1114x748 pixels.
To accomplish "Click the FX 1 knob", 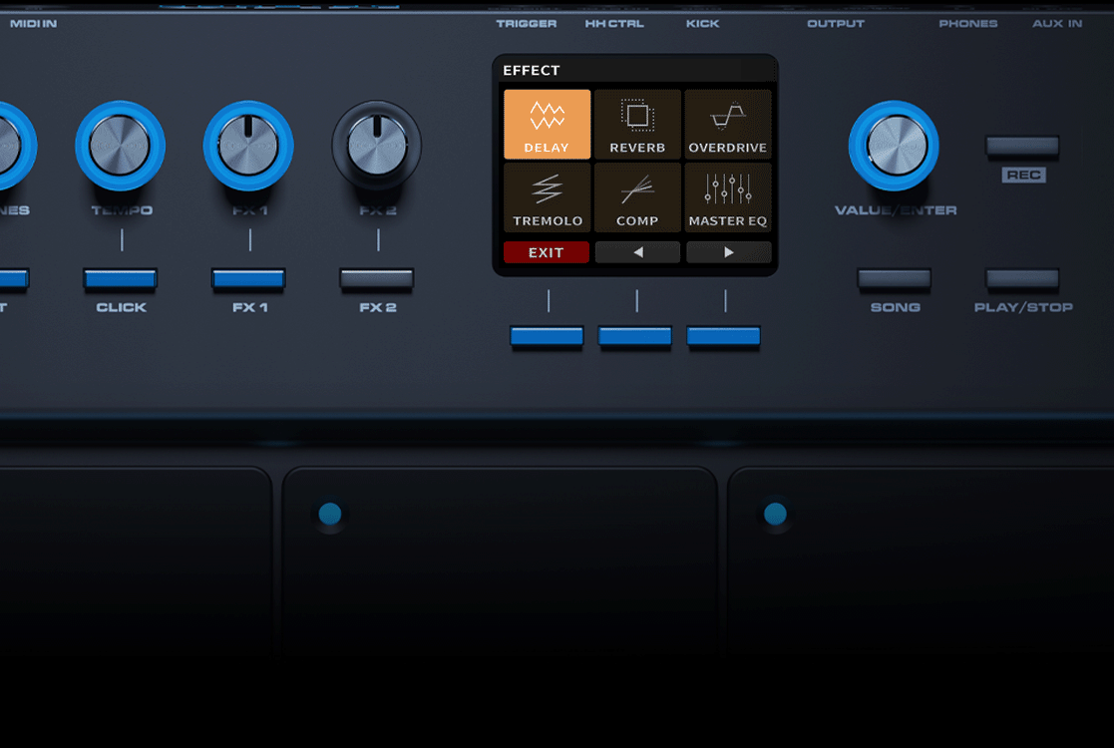I will coord(248,146).
